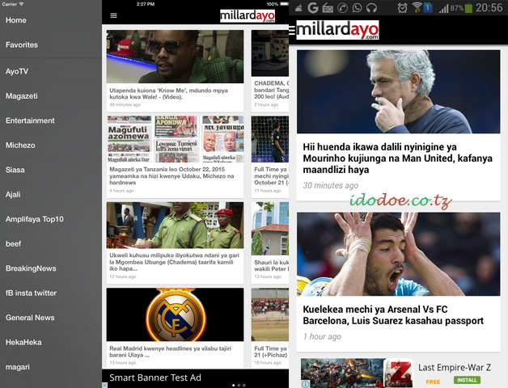Tap Wale sunglasses video thumbnail
Screen dimensions: 508x388
coord(175,57)
